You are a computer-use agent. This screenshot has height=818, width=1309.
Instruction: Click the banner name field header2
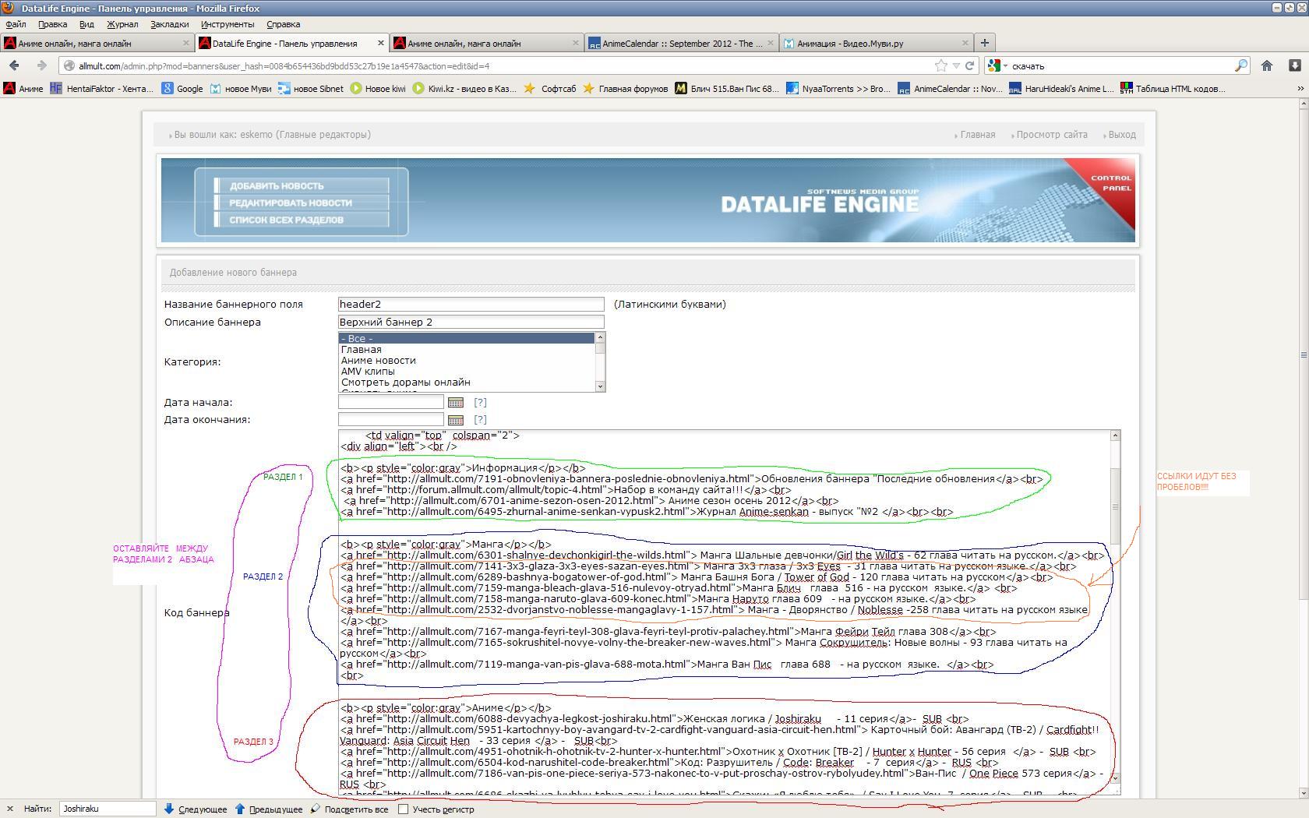point(471,305)
